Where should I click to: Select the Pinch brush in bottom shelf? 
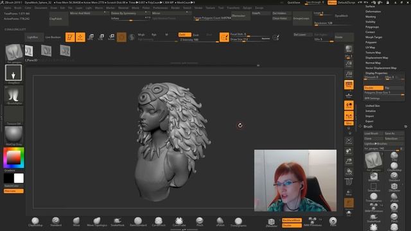(200, 222)
